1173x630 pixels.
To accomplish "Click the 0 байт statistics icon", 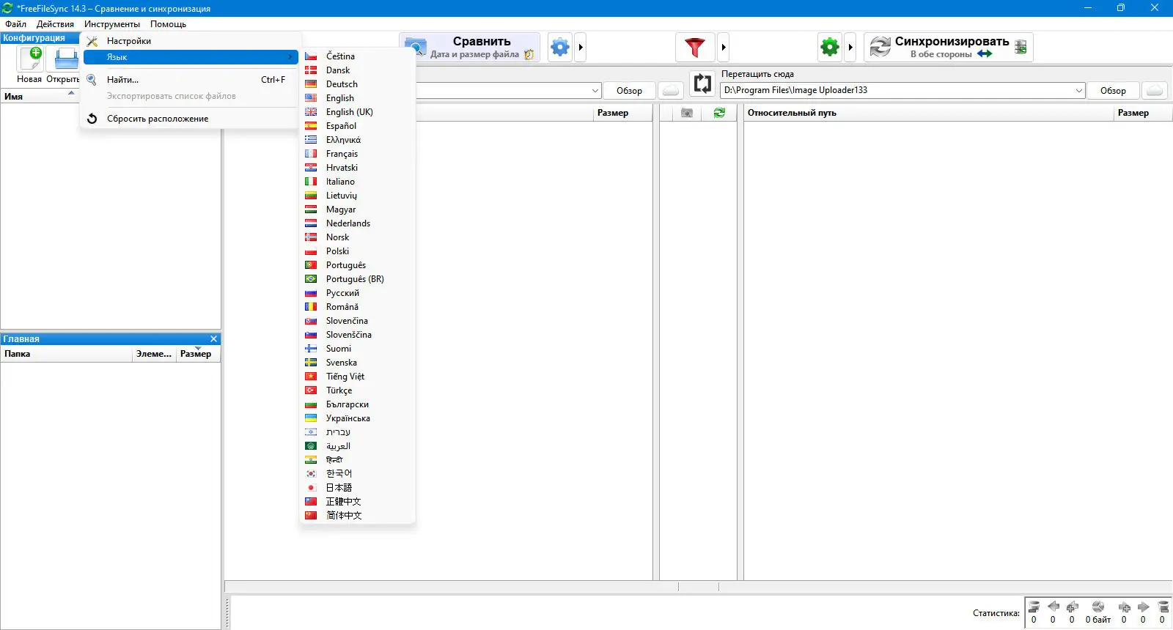I will (1097, 607).
